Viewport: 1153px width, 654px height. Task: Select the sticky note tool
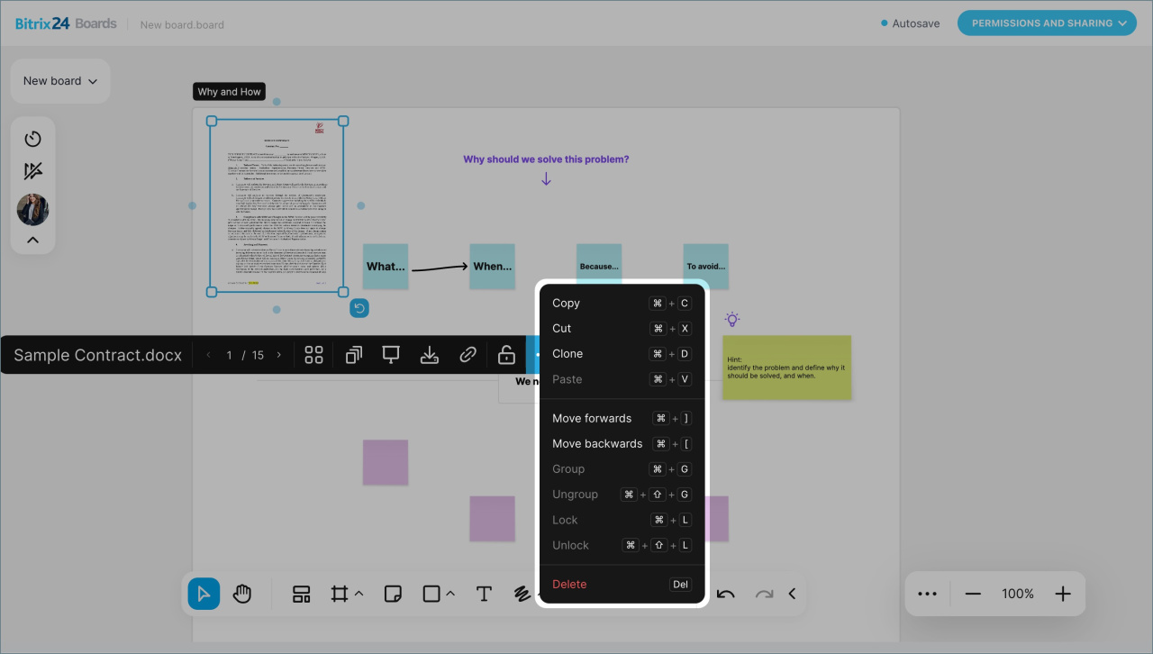tap(392, 594)
